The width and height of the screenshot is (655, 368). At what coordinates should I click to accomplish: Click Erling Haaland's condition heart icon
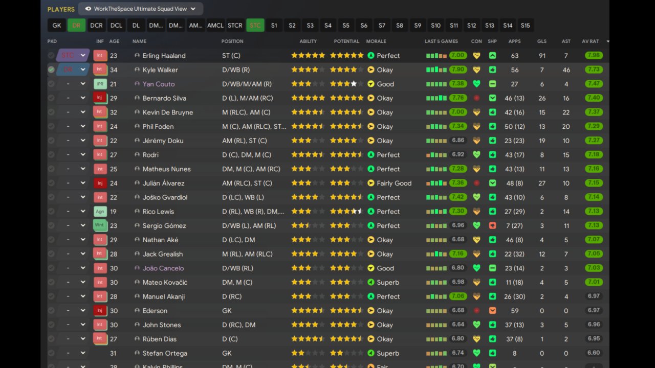coord(476,56)
